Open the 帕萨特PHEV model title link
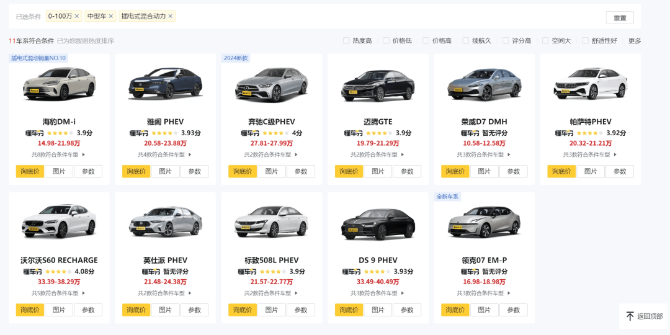Screen dimensions: 670x335 coord(591,122)
